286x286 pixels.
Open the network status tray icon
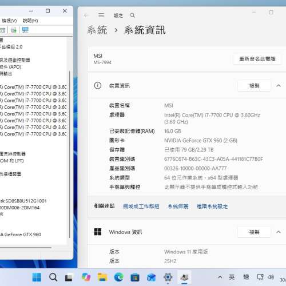260,277
